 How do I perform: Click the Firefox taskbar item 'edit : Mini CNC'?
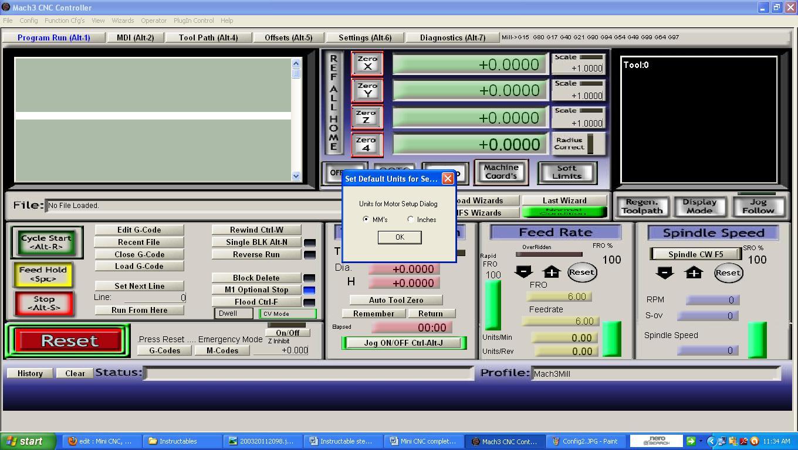(x=101, y=441)
